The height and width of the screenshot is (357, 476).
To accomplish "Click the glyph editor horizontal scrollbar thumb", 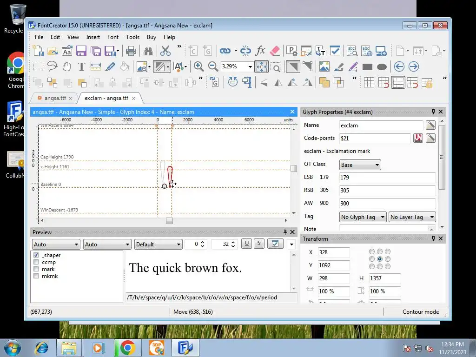I will (x=169, y=221).
